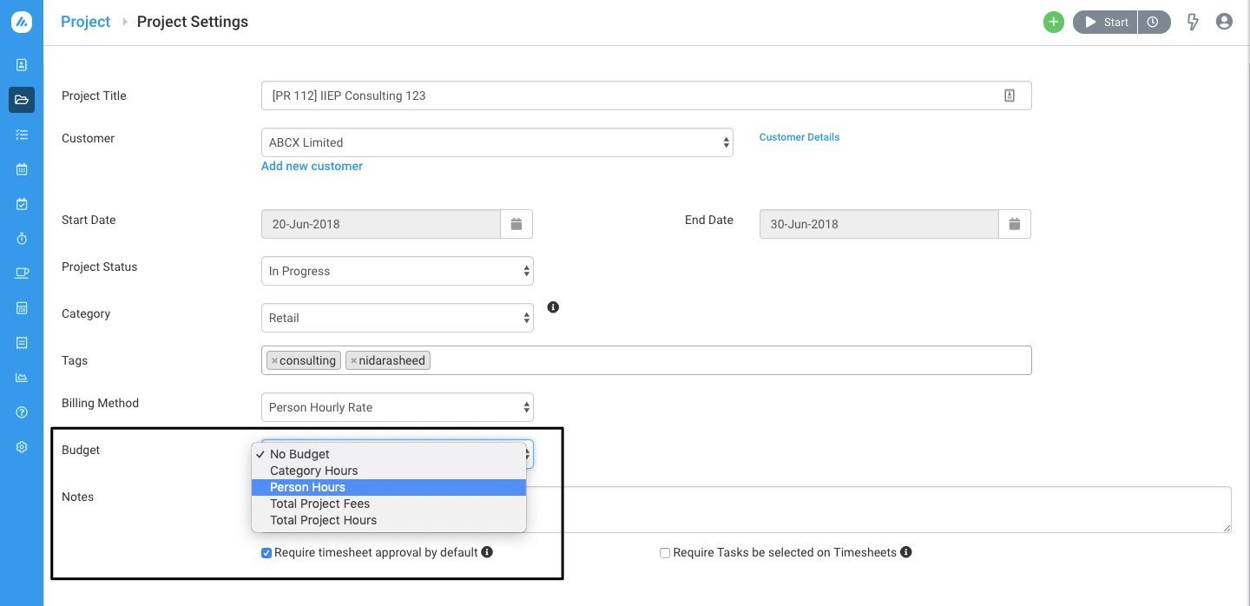Expand the Customer dropdown
Screen dimensions: 1250x606
coord(497,142)
